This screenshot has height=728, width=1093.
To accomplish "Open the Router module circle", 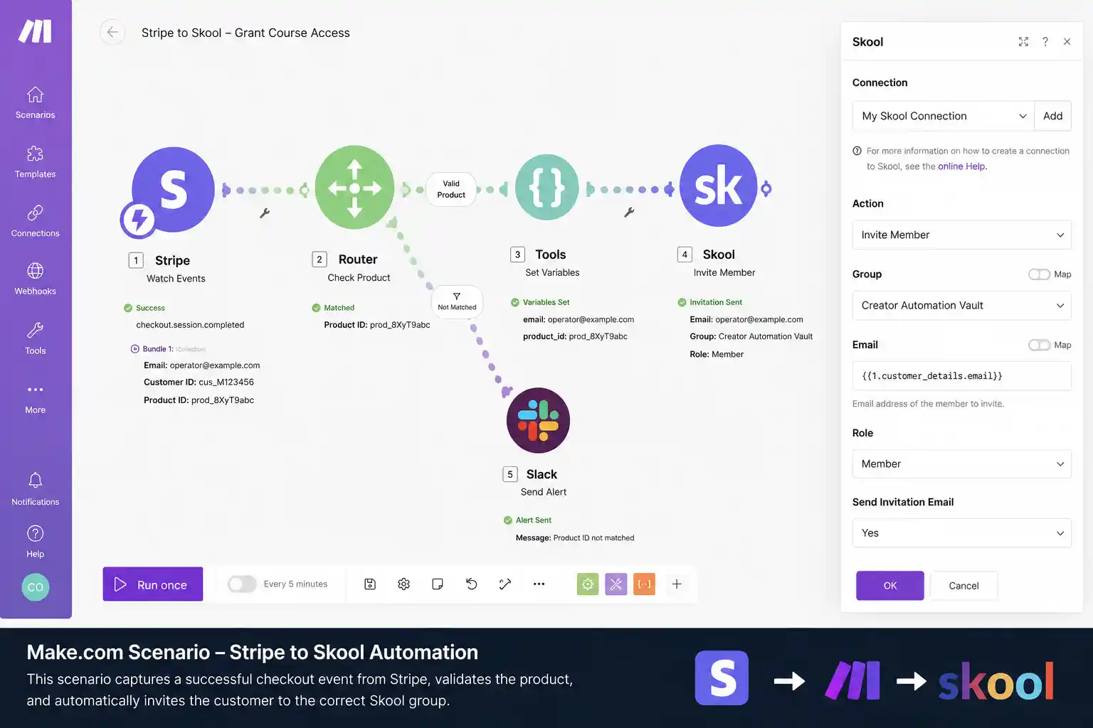I will [x=354, y=188].
